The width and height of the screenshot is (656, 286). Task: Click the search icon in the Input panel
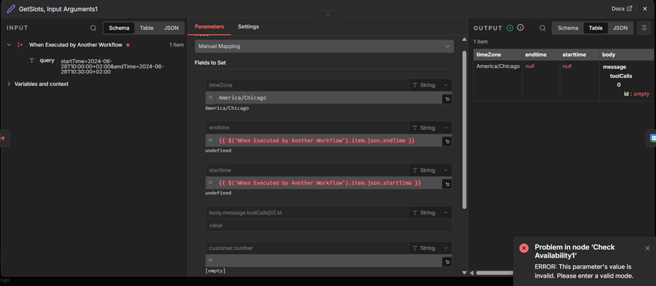pyautogui.click(x=94, y=28)
